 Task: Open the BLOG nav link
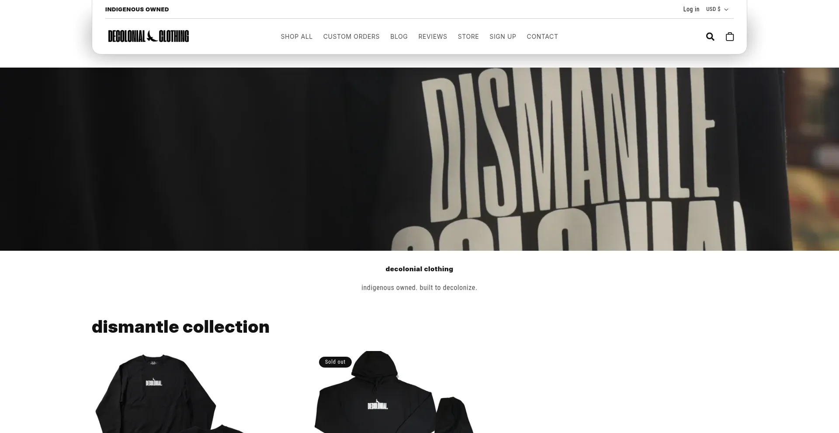tap(399, 37)
